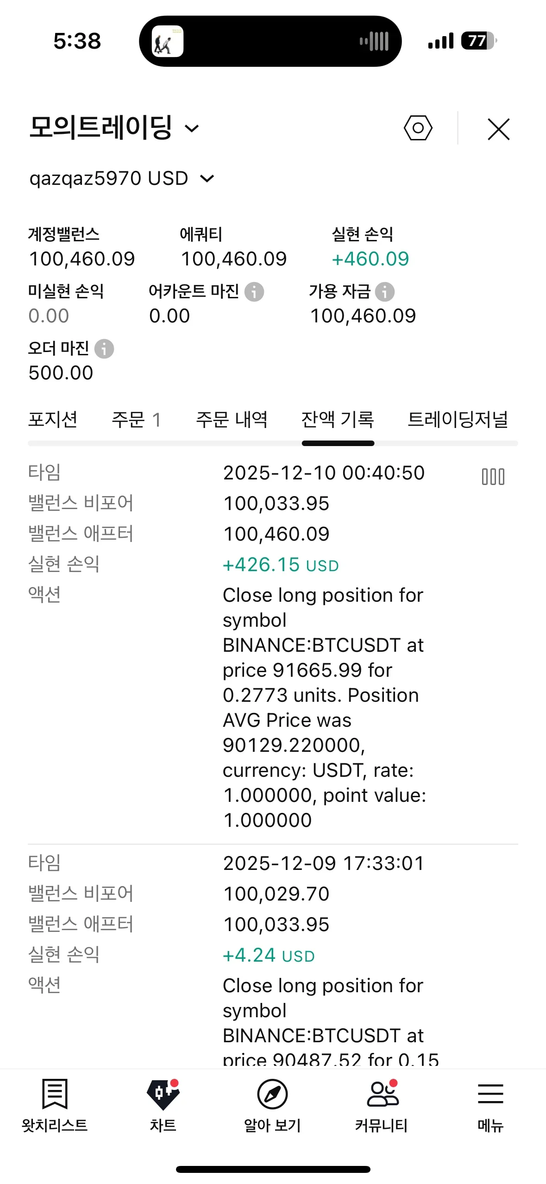Open the 주문 내역 tab
The height and width of the screenshot is (1184, 546).
pos(232,420)
